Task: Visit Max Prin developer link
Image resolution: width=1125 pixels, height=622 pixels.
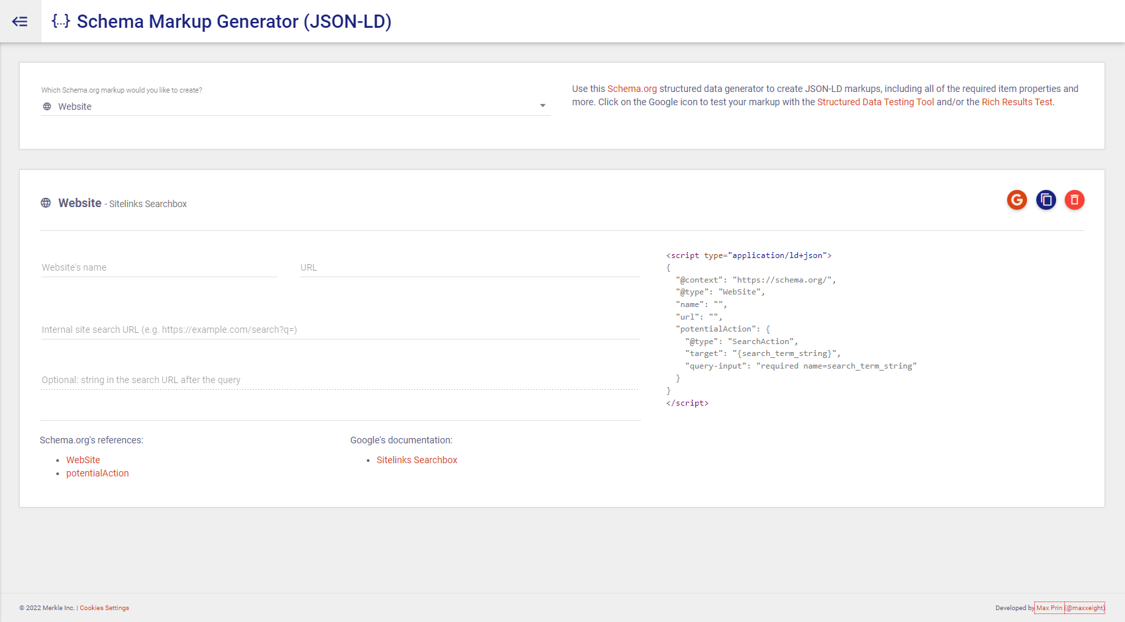Action: point(1050,608)
